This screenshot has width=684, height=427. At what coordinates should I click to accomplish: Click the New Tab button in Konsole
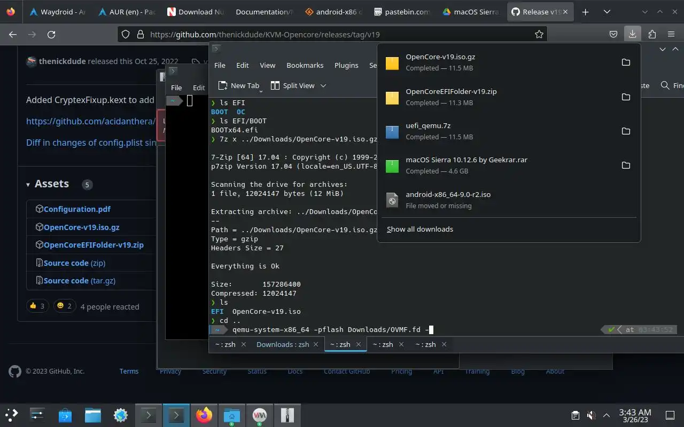click(x=238, y=85)
